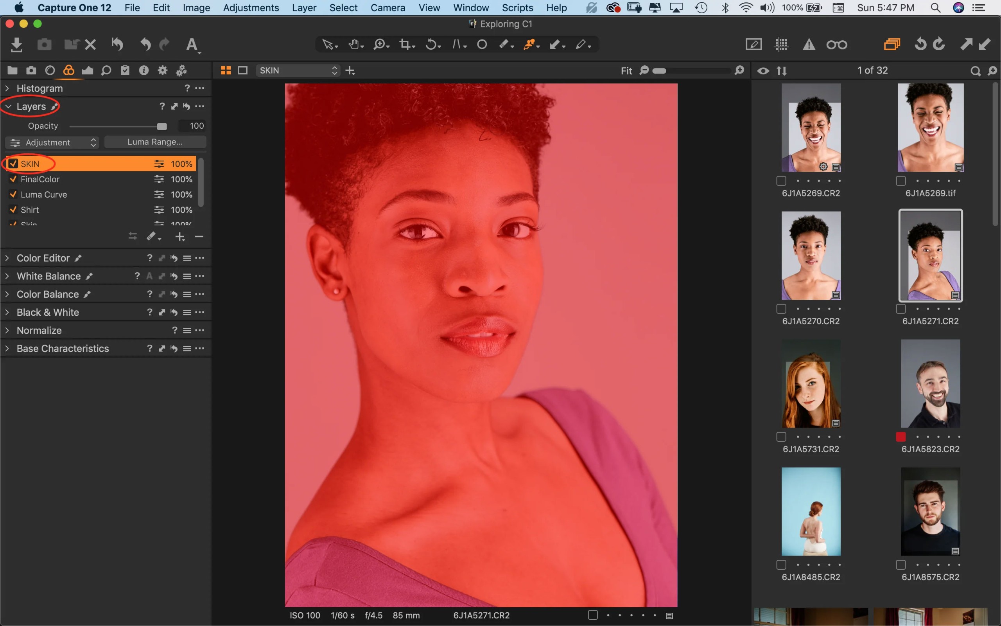The height and width of the screenshot is (626, 1001).
Task: Adjust the layer Opacity slider
Action: pos(118,126)
